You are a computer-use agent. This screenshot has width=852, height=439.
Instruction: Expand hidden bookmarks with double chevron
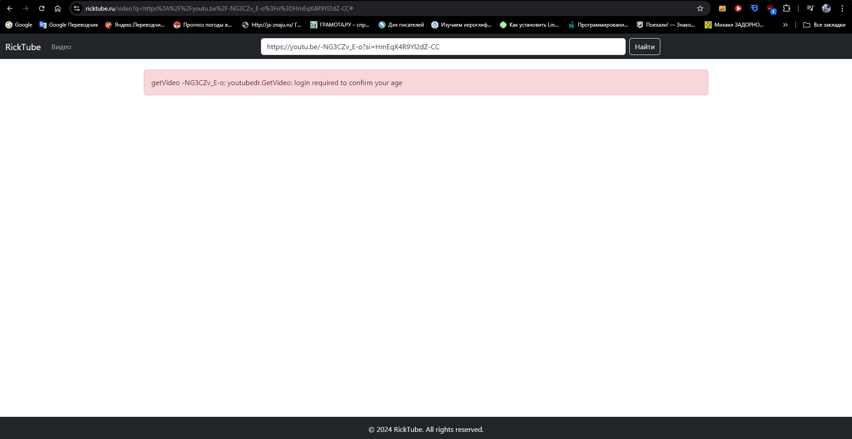tap(785, 25)
